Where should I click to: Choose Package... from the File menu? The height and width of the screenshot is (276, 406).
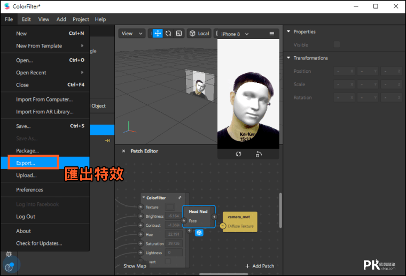pyautogui.click(x=45, y=150)
